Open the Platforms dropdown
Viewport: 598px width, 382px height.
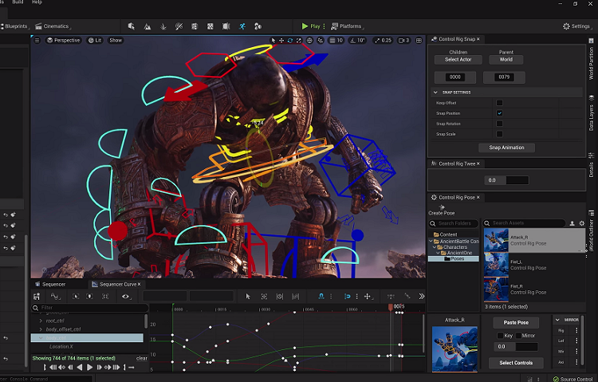pos(347,26)
